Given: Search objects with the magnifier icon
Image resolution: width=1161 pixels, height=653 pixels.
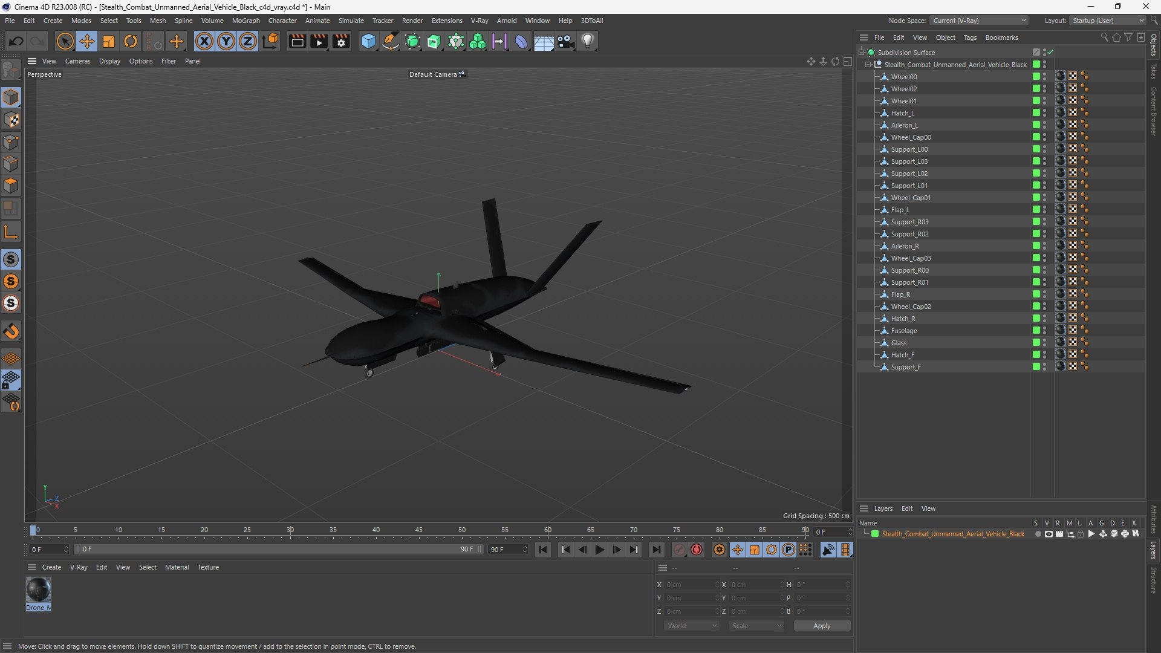Looking at the screenshot, I should (x=1104, y=37).
